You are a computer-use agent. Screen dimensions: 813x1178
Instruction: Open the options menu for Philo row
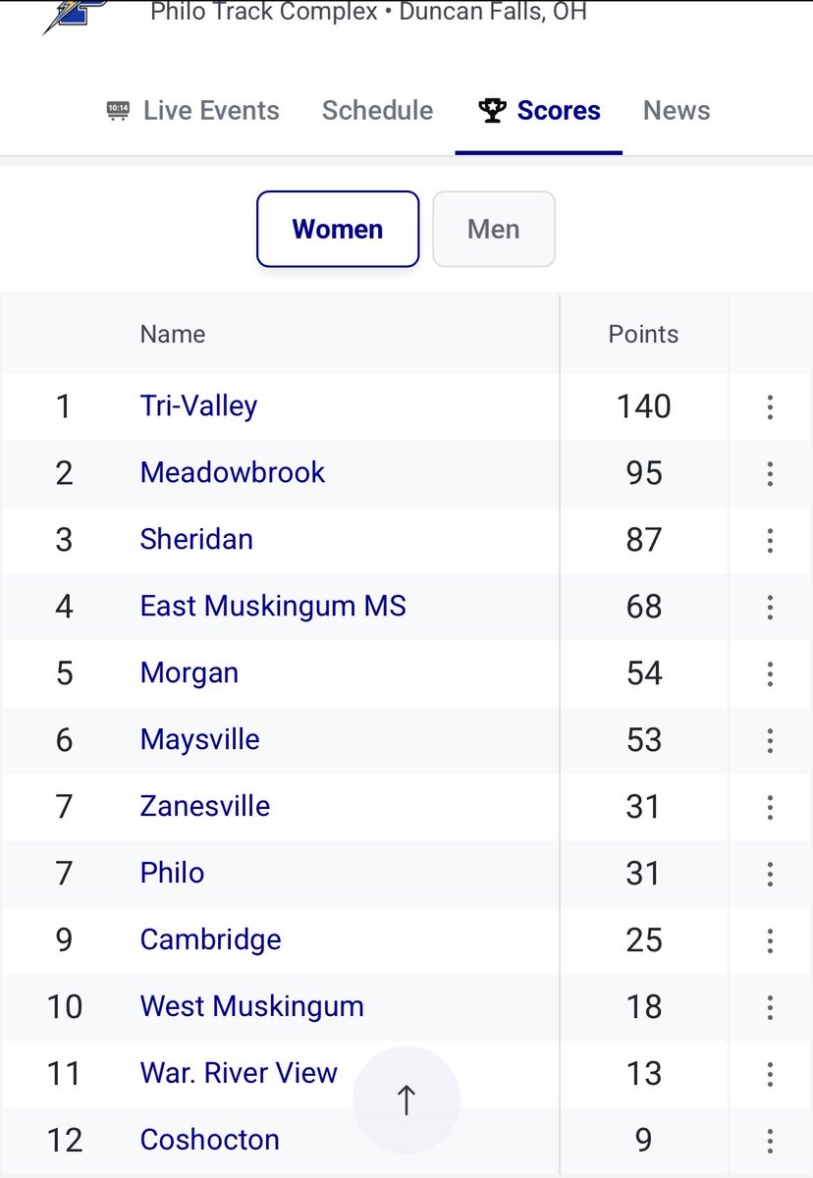(770, 874)
